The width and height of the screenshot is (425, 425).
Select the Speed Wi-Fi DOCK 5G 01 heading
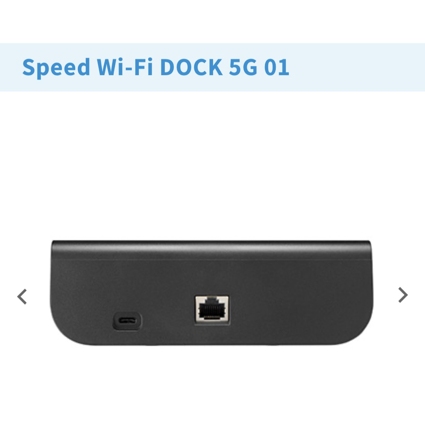tap(156, 67)
